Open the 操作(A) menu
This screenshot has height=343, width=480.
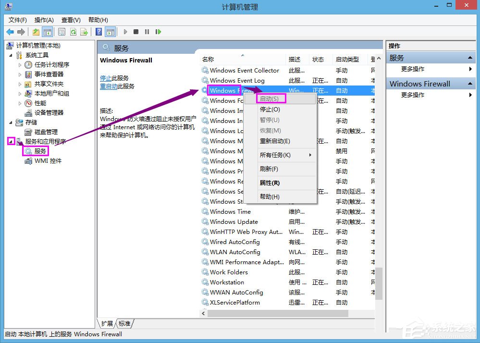click(44, 20)
